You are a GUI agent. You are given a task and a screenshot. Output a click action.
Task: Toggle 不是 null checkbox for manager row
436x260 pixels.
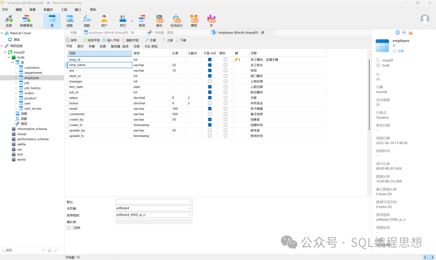(x=210, y=81)
